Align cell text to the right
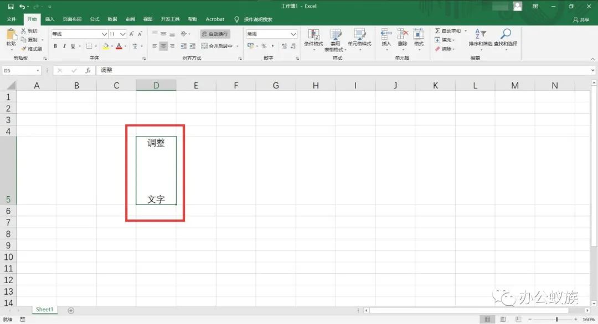 pyautogui.click(x=172, y=46)
